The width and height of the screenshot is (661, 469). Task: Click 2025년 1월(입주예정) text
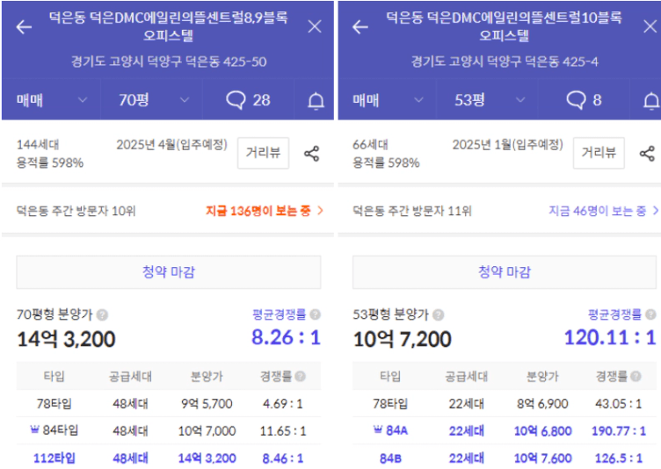click(508, 145)
